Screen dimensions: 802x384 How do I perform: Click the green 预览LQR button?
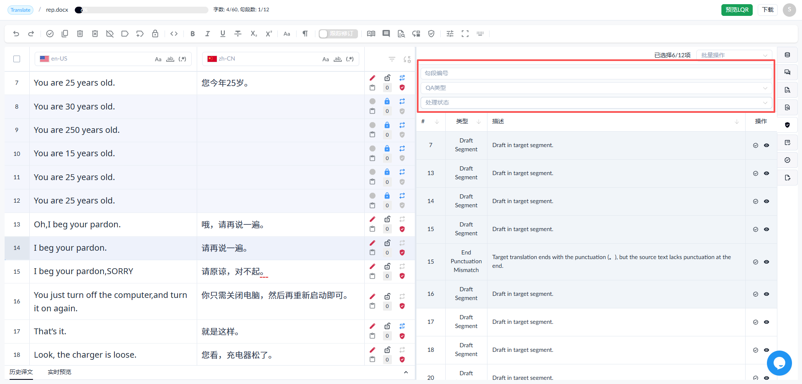(737, 10)
